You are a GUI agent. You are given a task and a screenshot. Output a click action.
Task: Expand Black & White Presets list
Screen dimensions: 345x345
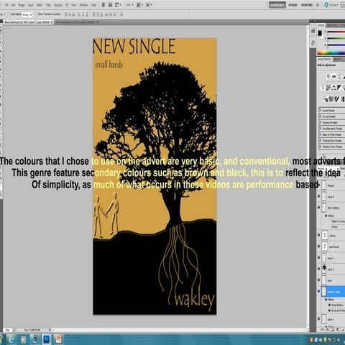point(321,134)
